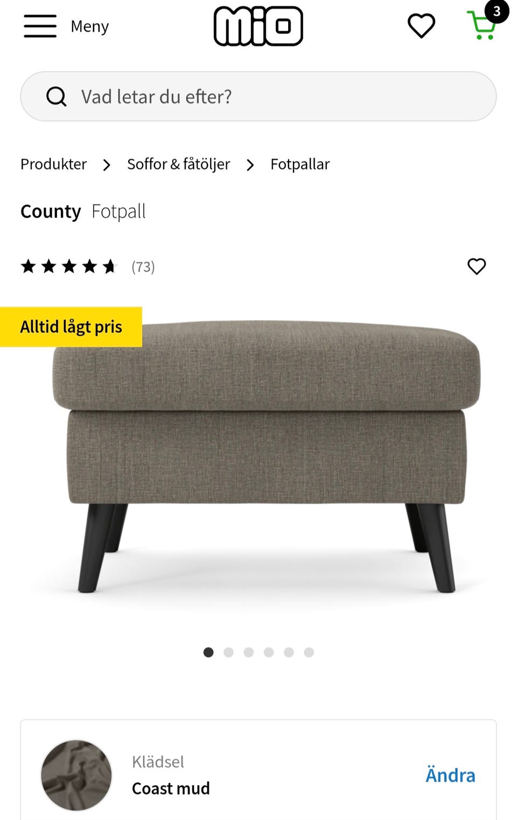Screen dimensions: 517x820
Task: Go to Mio homepage via logo
Action: (258, 26)
